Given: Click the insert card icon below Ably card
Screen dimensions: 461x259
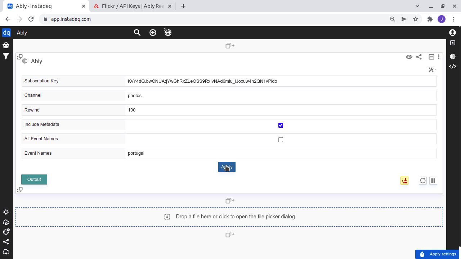Looking at the screenshot, I should click(230, 201).
